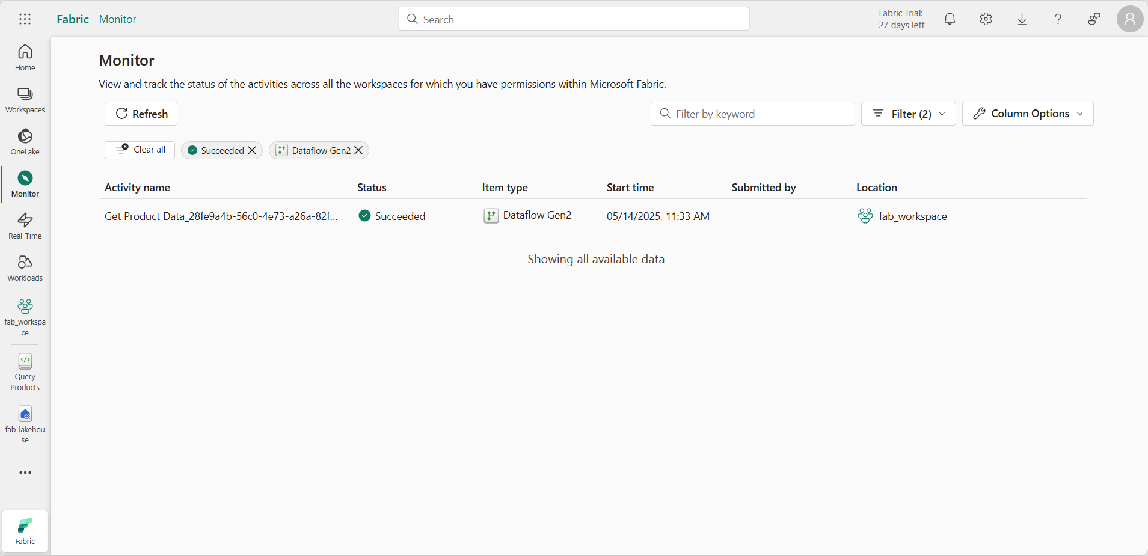Focus the top Search box
Screen dimensions: 1148x556
tap(573, 19)
